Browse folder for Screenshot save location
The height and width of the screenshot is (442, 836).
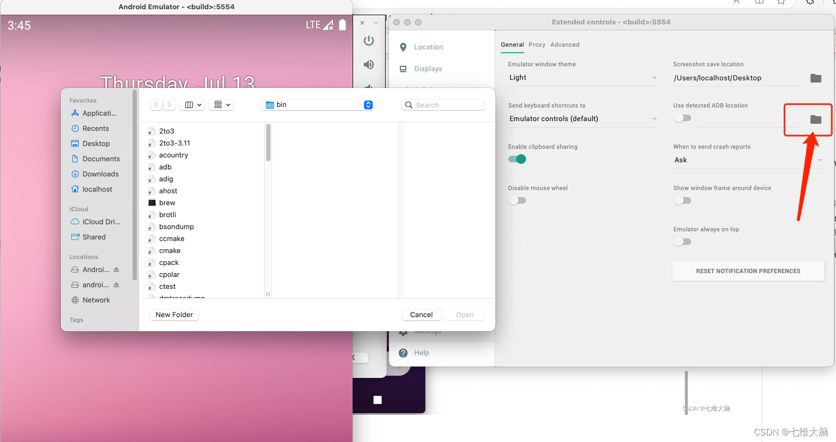816,78
